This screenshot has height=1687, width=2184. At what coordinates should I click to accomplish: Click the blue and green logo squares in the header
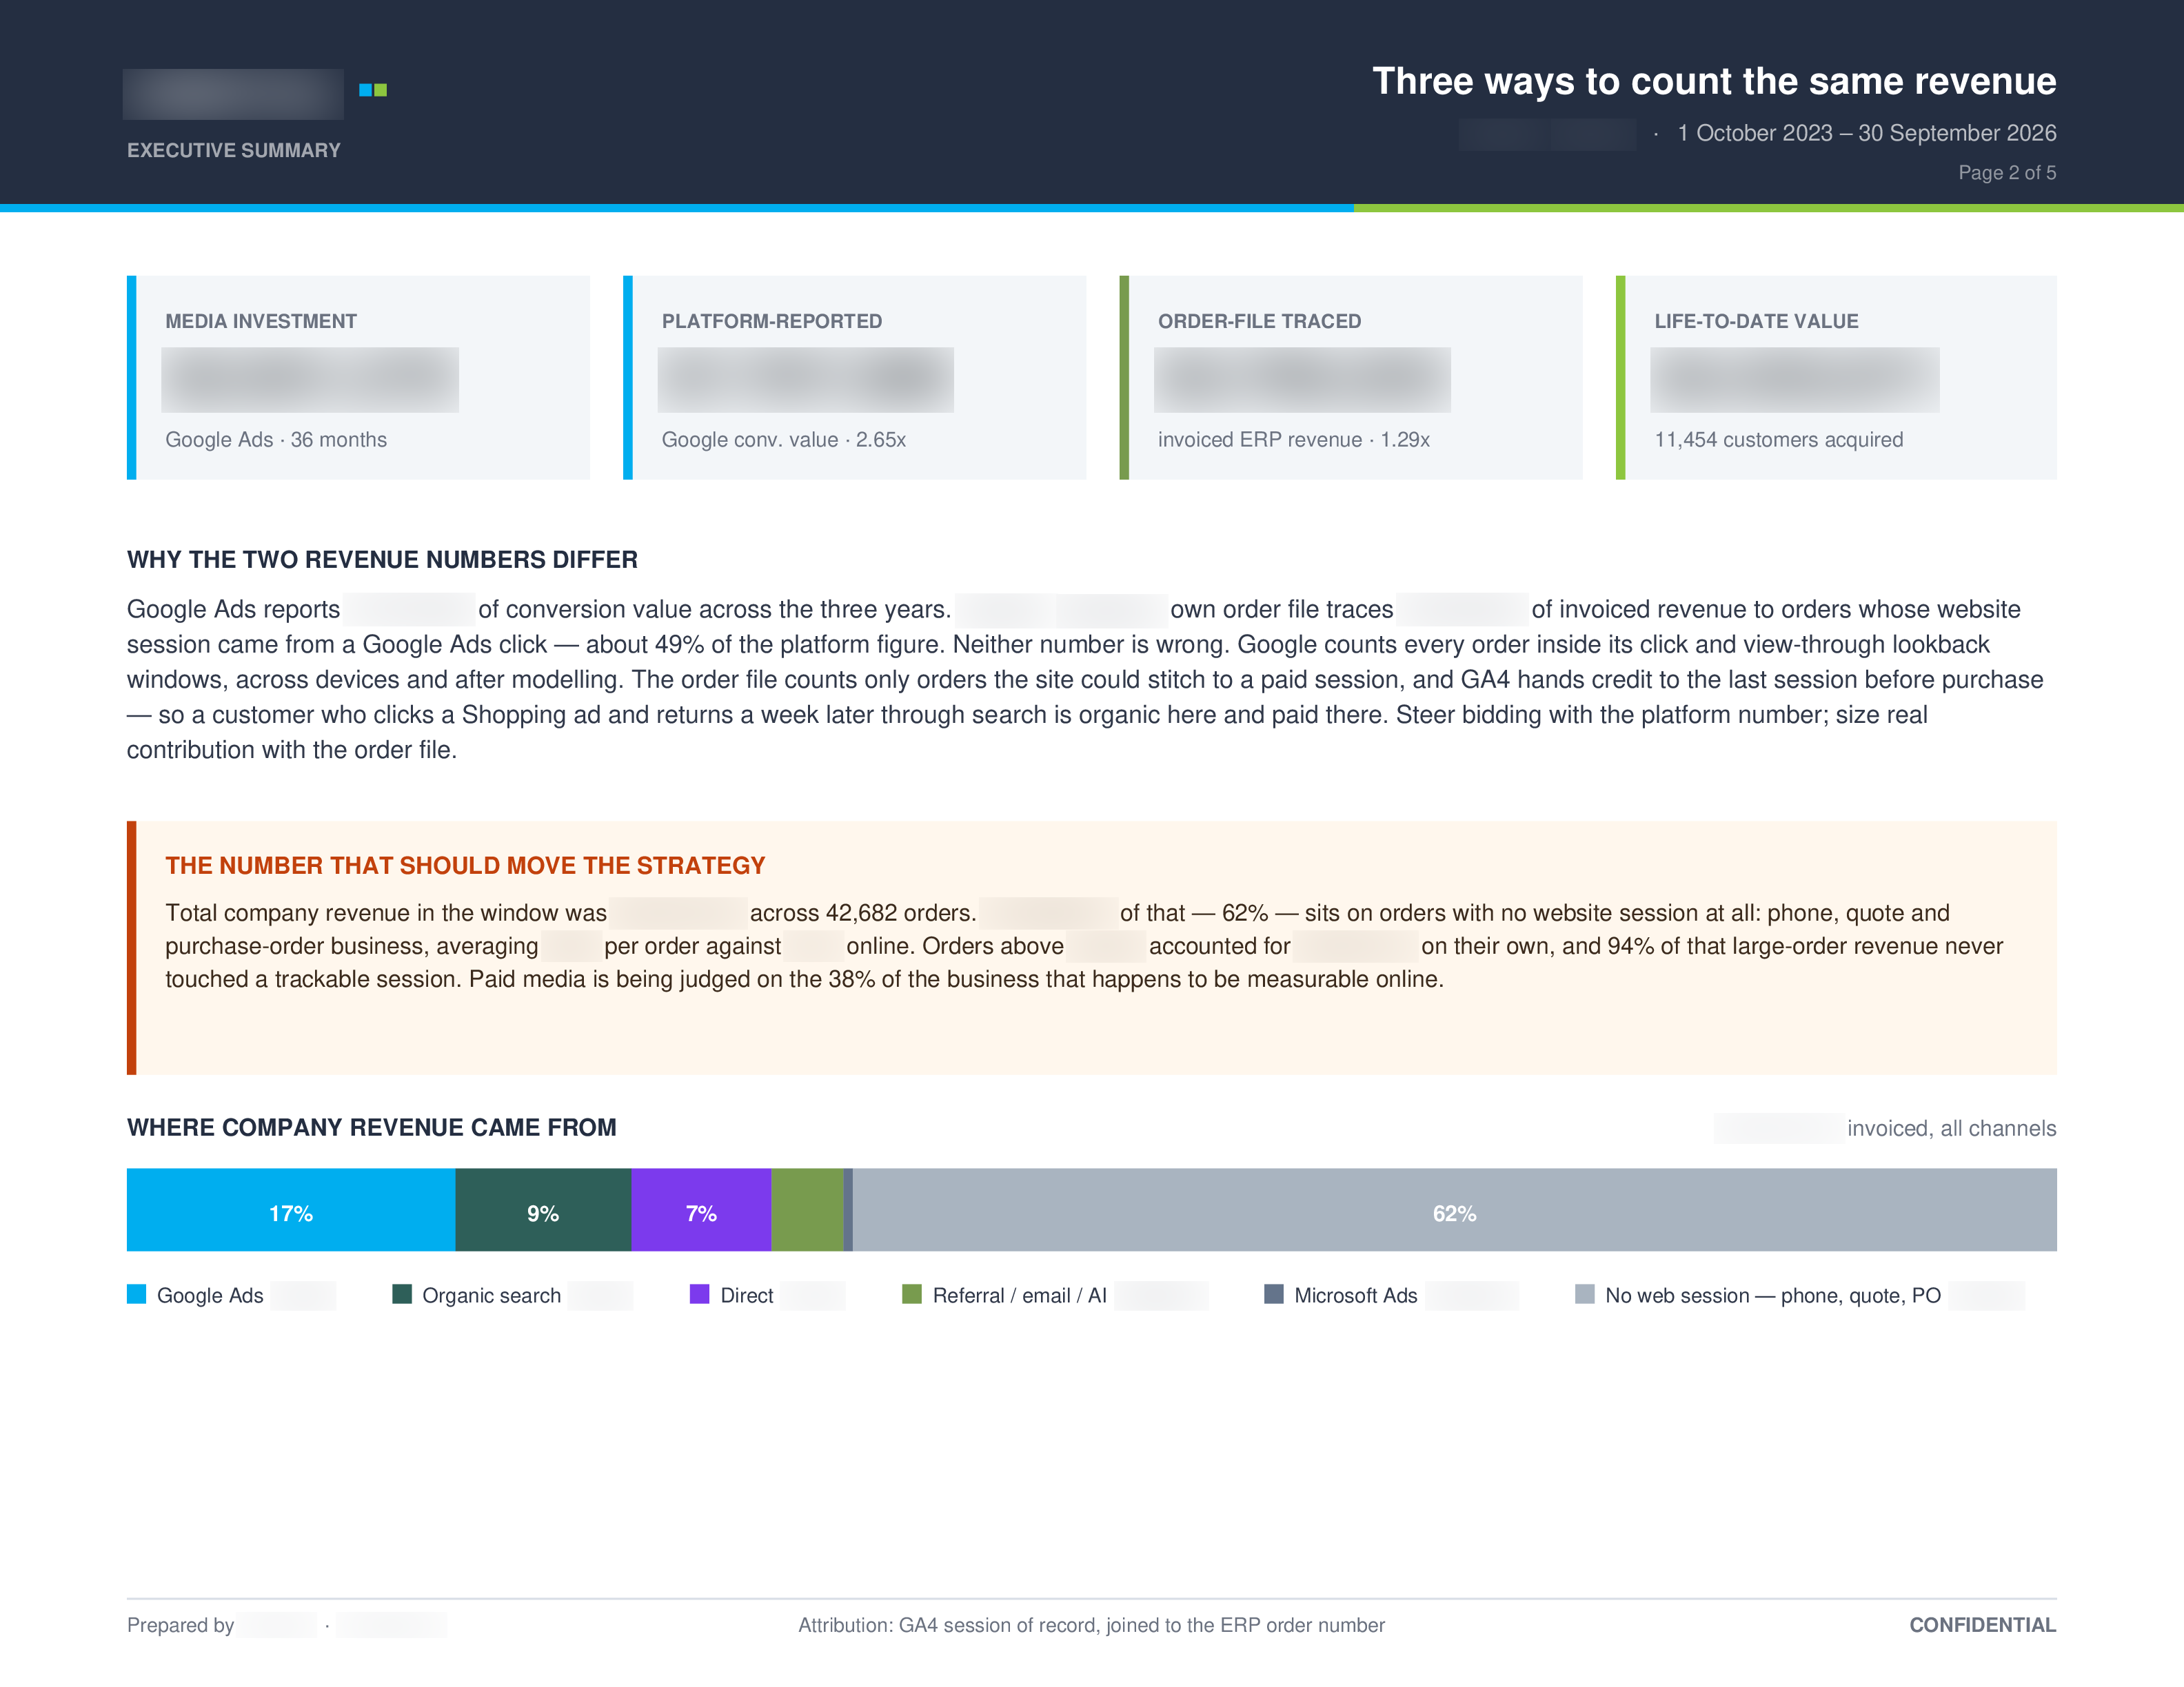(373, 90)
